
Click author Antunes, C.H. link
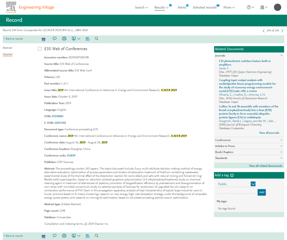[257, 95]
